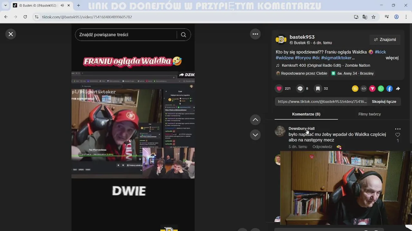412x231 pixels.
Task: Open the #kick hashtag
Action: click(x=380, y=52)
